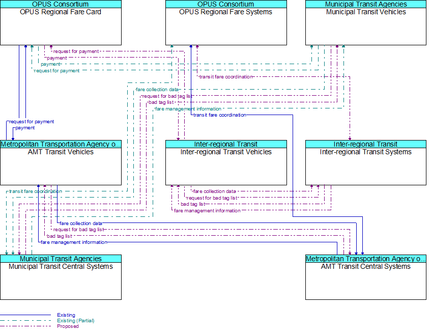Click OPUS Consortium header above OPUS Regional Fare Systems
This screenshot has width=431, height=335.
pos(226,4)
